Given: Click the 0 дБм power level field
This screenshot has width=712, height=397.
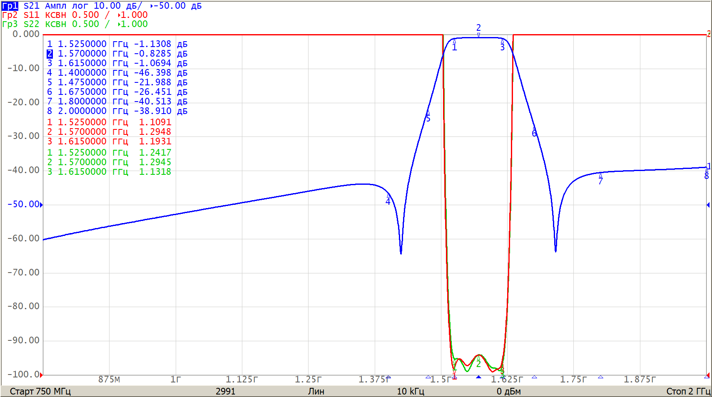Looking at the screenshot, I should (x=508, y=391).
